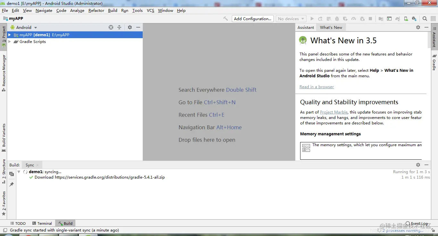Collapse the demo1: syncing build node

[19, 172]
